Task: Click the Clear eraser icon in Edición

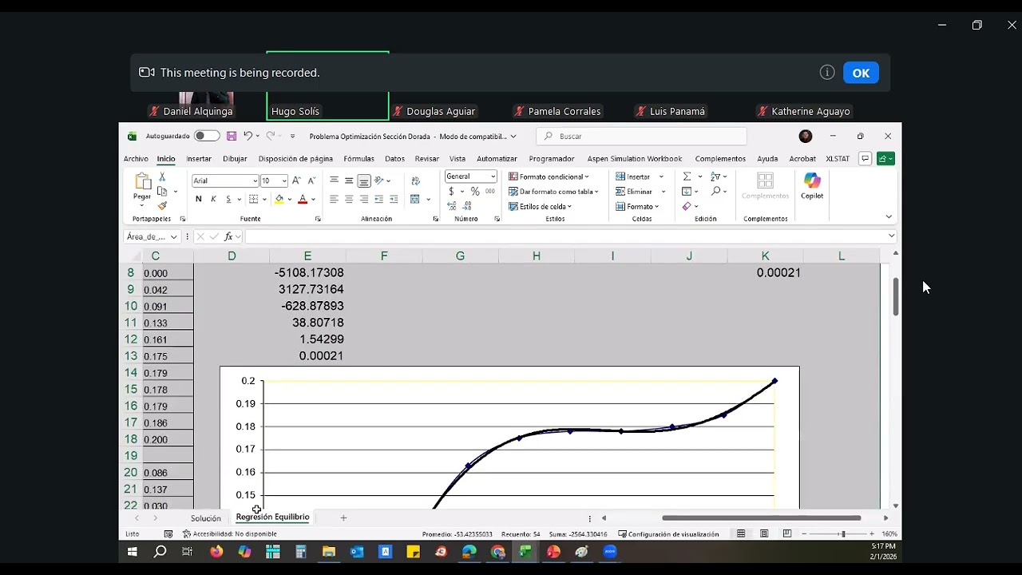Action: click(x=687, y=206)
